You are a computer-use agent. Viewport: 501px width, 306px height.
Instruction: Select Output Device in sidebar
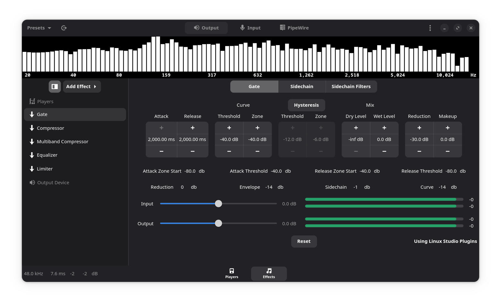pos(75,183)
